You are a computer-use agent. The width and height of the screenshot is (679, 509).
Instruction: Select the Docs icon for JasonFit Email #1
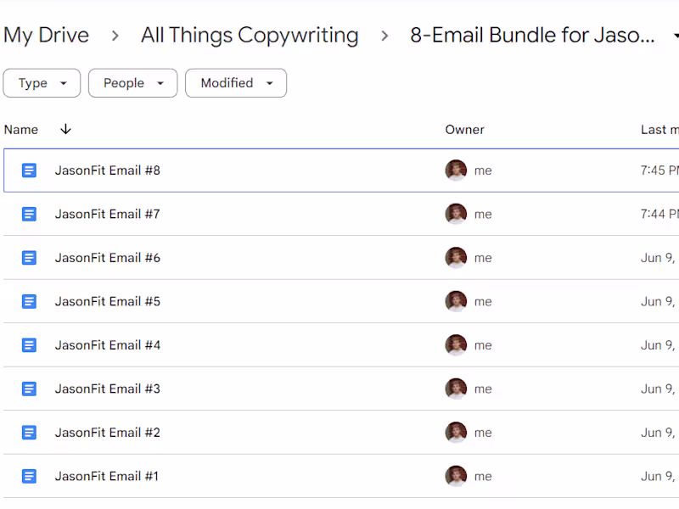click(29, 476)
